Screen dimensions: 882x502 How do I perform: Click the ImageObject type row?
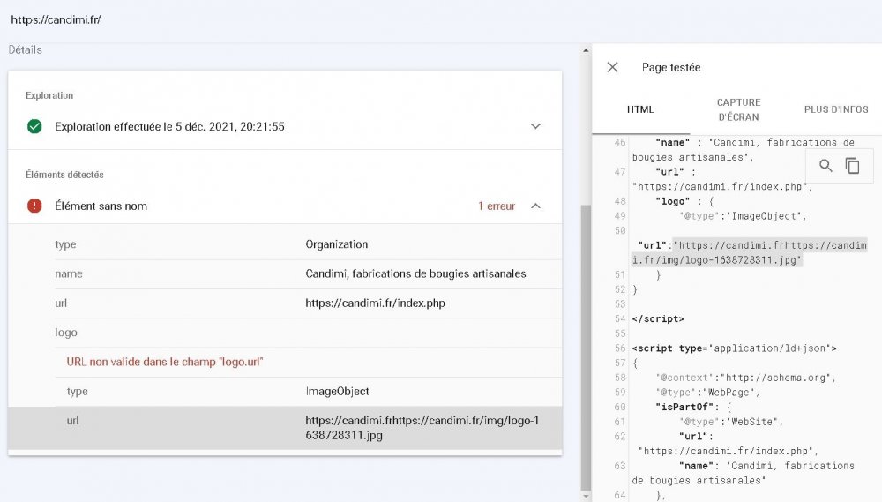285,391
